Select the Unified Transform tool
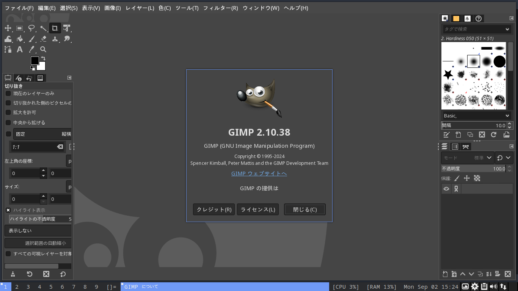518x291 pixels. (x=67, y=28)
